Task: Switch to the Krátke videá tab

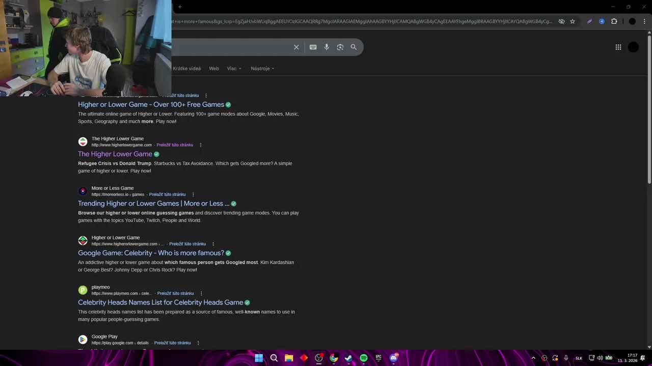Action: pos(187,69)
